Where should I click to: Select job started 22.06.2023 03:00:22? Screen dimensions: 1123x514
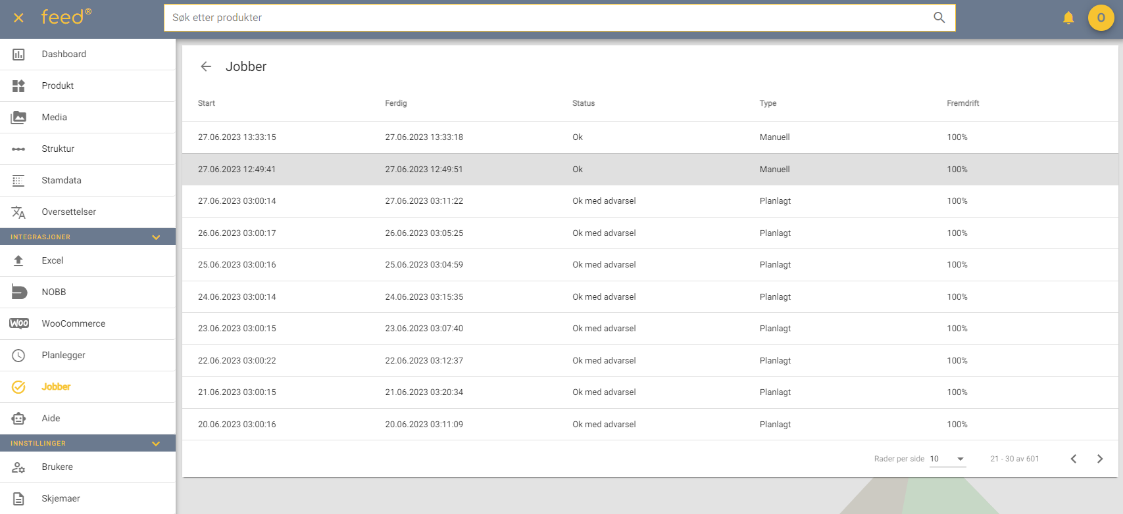point(650,361)
